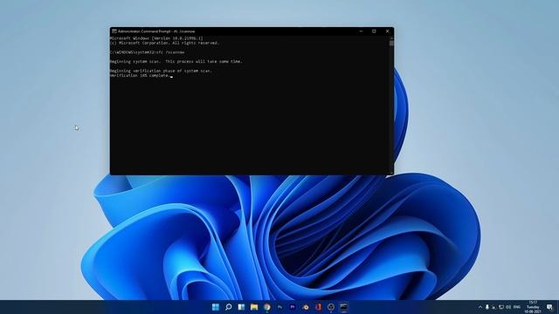Click "Microsoft Windows [Version" line
Screen dimensions: 559x314
tap(156, 38)
